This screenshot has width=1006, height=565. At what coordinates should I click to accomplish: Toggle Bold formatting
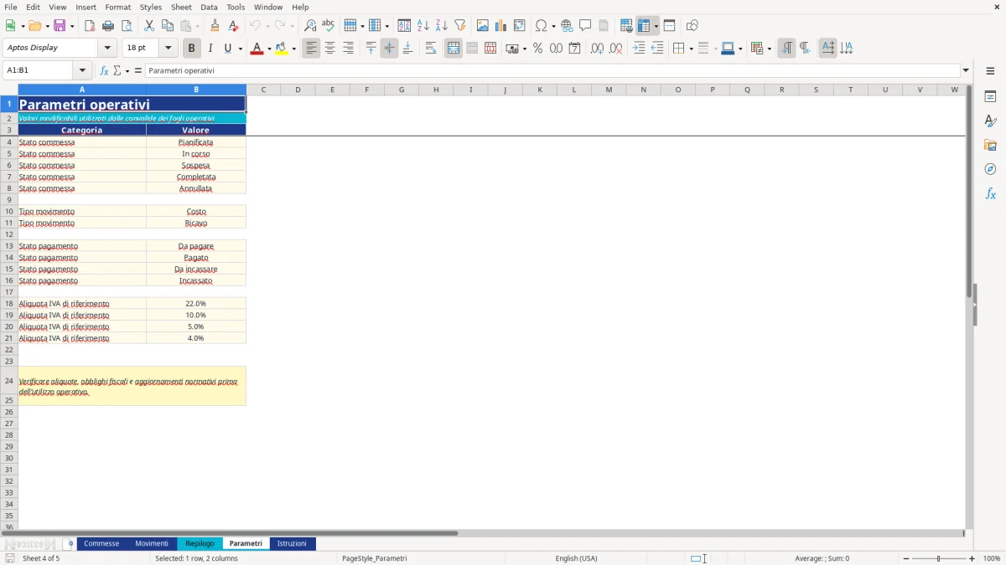click(192, 49)
